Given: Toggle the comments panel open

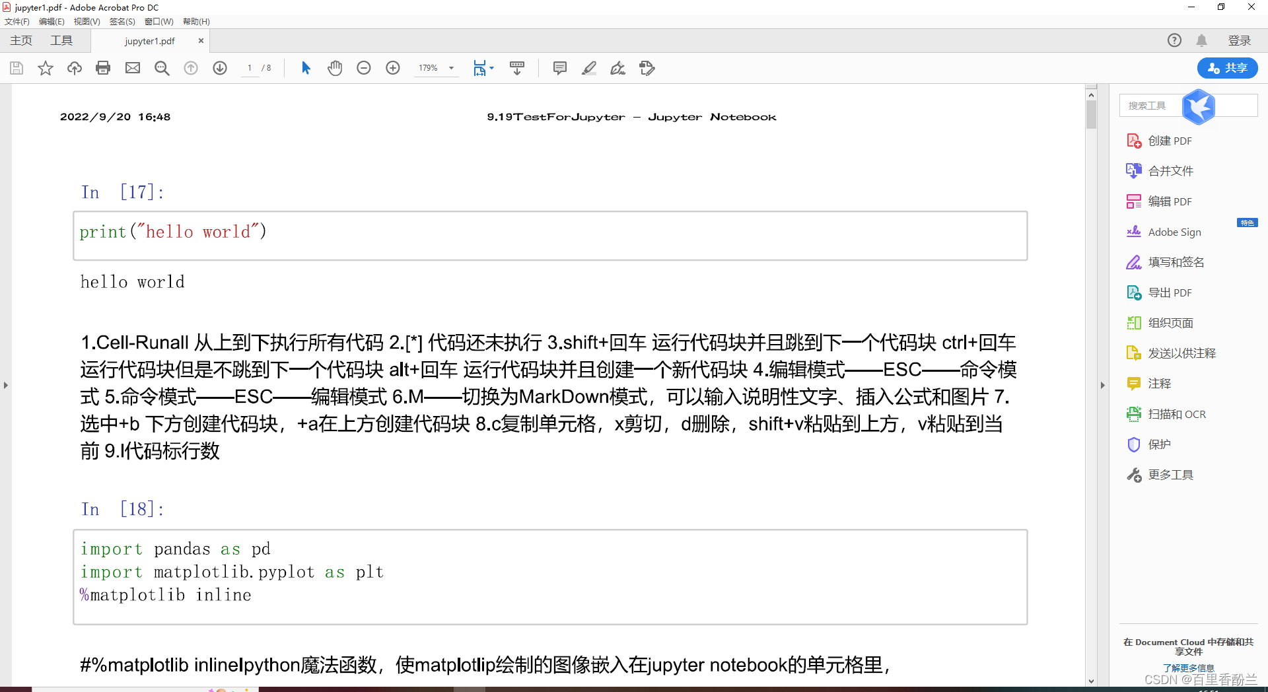Looking at the screenshot, I should click(x=560, y=68).
